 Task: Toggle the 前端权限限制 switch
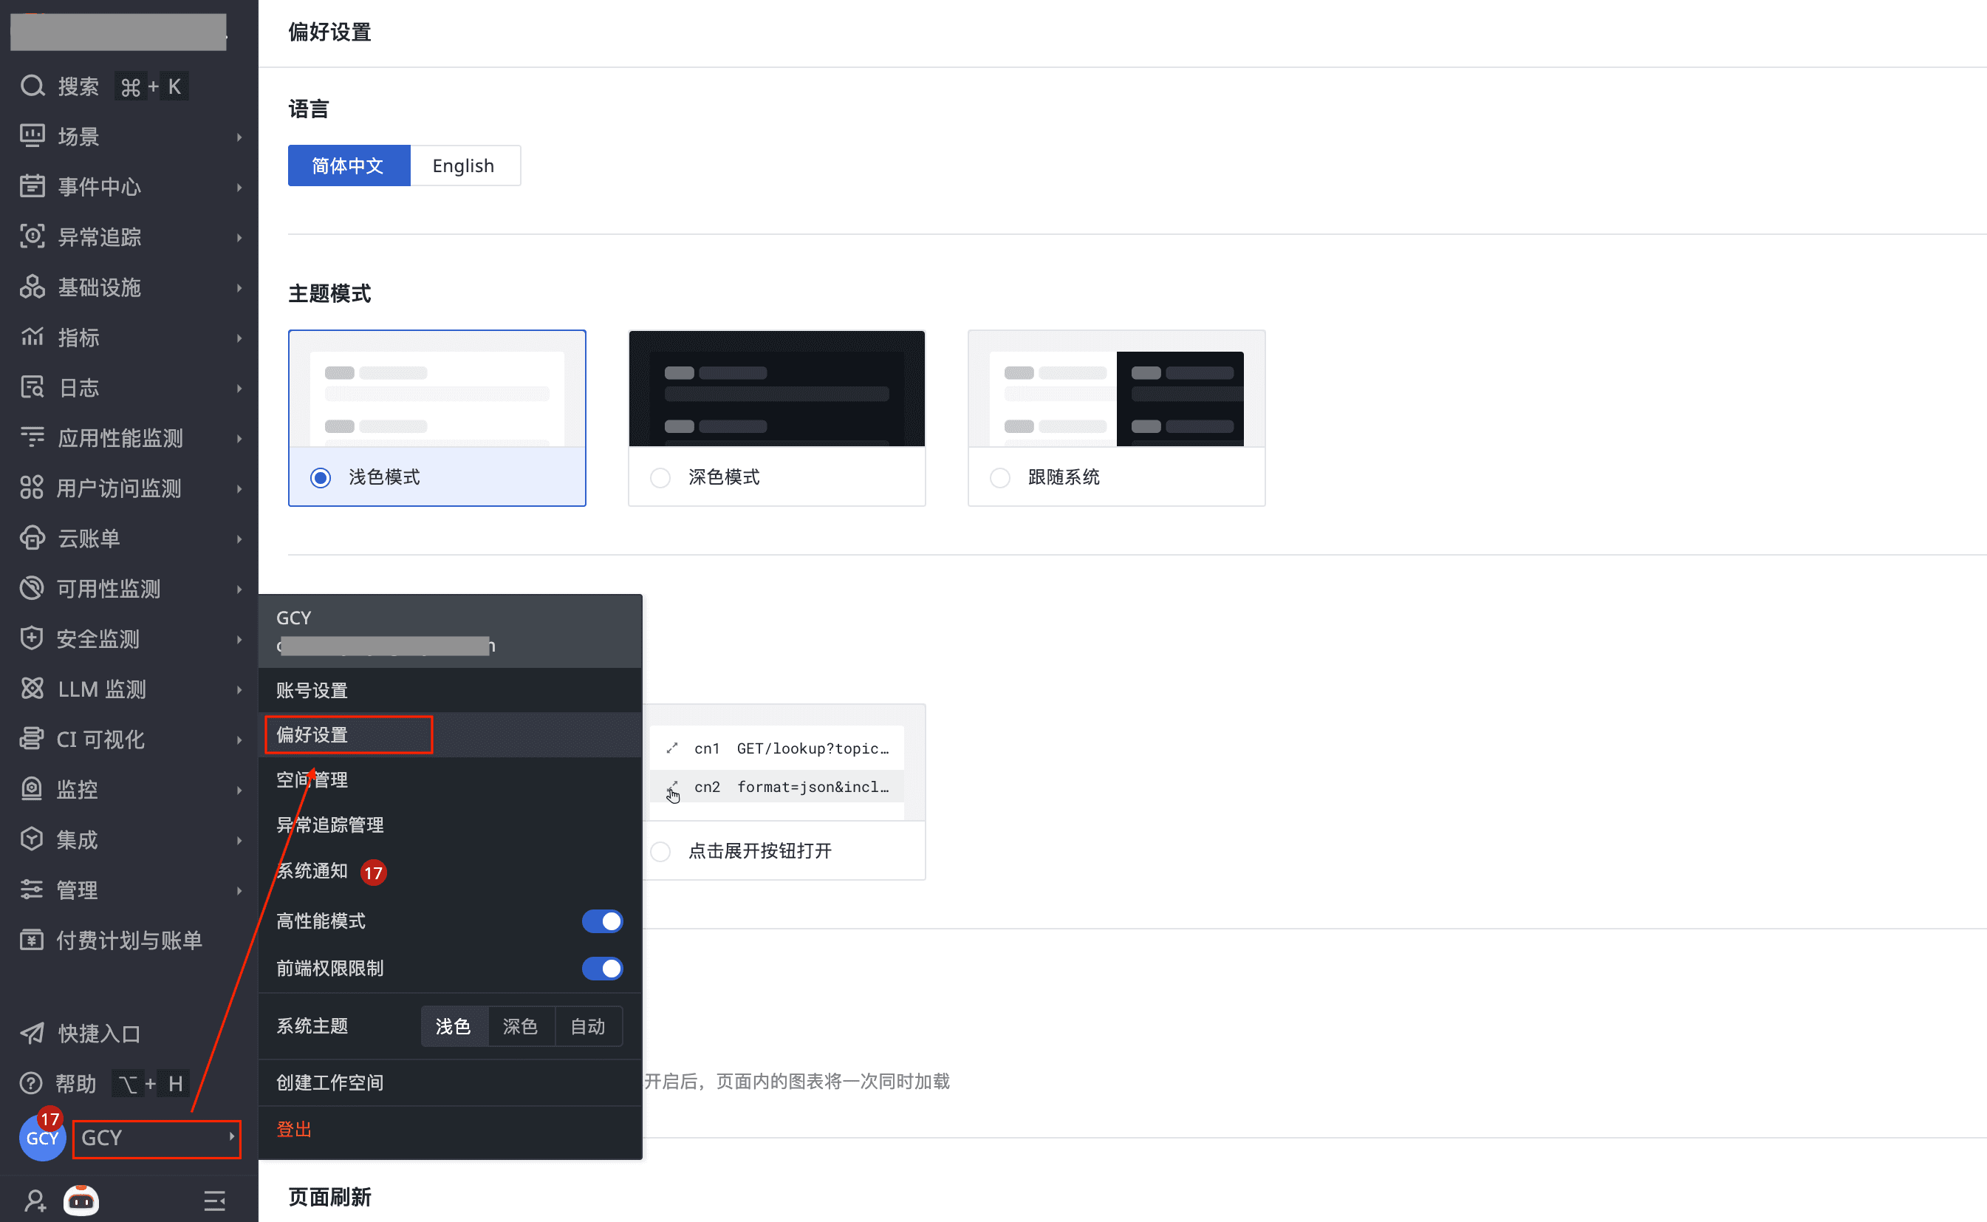(x=602, y=969)
